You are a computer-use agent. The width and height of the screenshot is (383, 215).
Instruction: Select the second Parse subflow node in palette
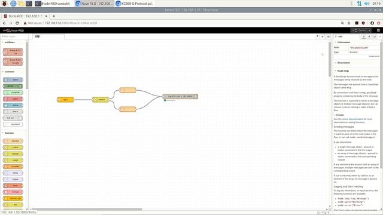coord(13,62)
